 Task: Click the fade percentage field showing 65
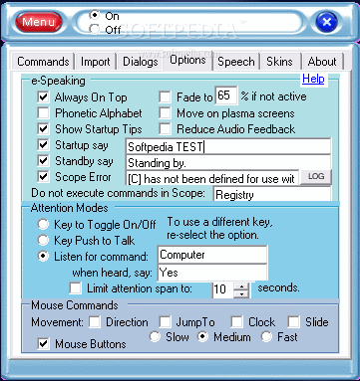coord(226,95)
